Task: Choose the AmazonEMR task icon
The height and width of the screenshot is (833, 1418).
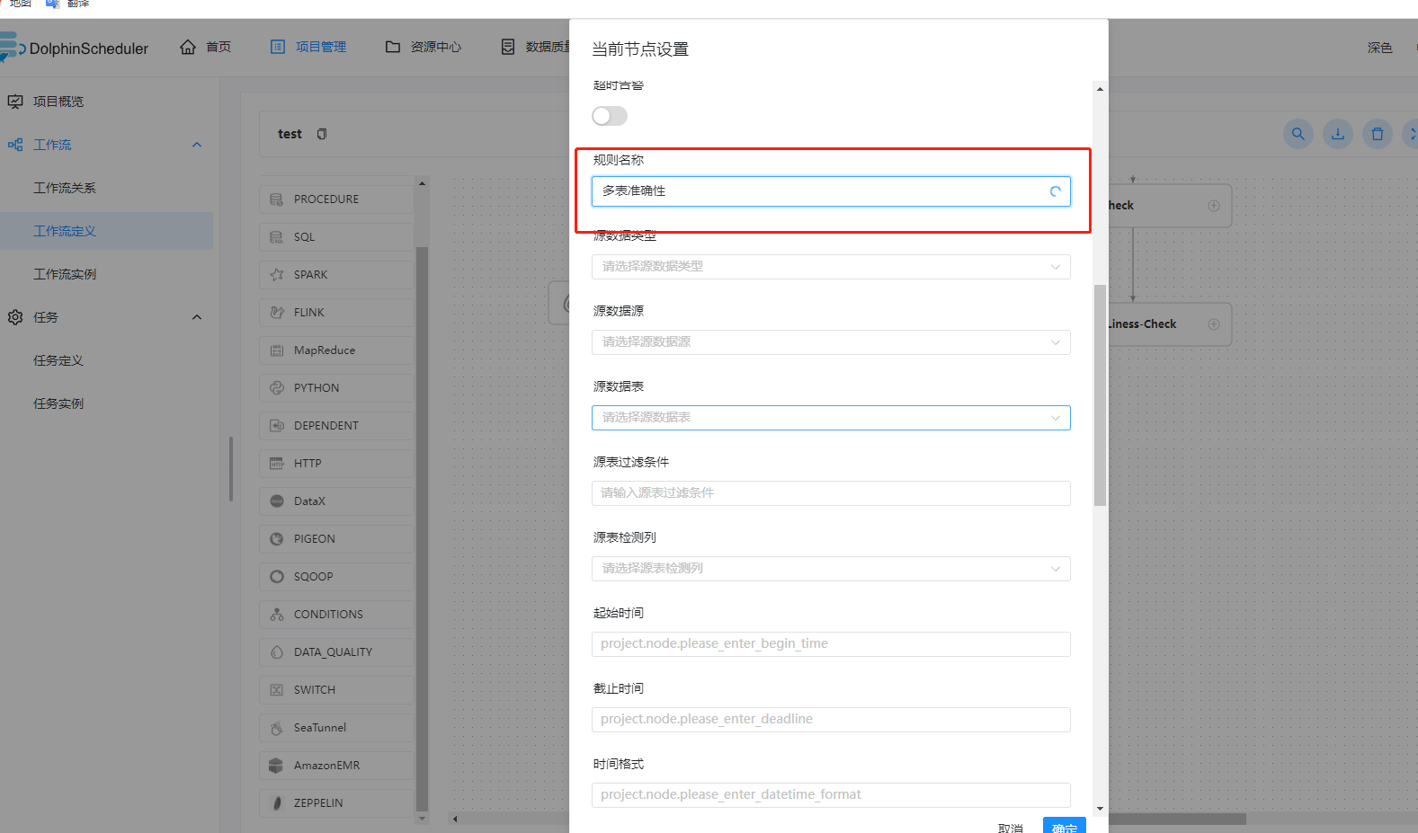Action: pyautogui.click(x=277, y=766)
